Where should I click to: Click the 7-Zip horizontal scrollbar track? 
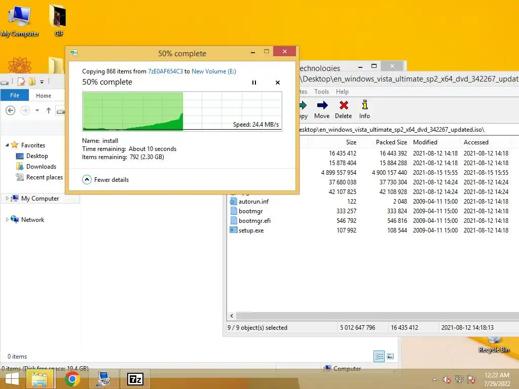coord(377,316)
